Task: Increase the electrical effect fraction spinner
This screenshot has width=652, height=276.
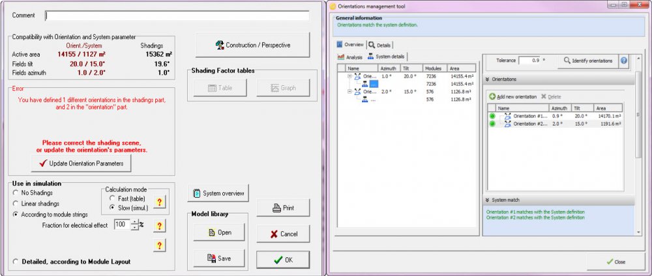Action: point(134,221)
